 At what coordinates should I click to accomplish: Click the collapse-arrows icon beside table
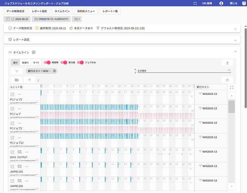pos(232,87)
